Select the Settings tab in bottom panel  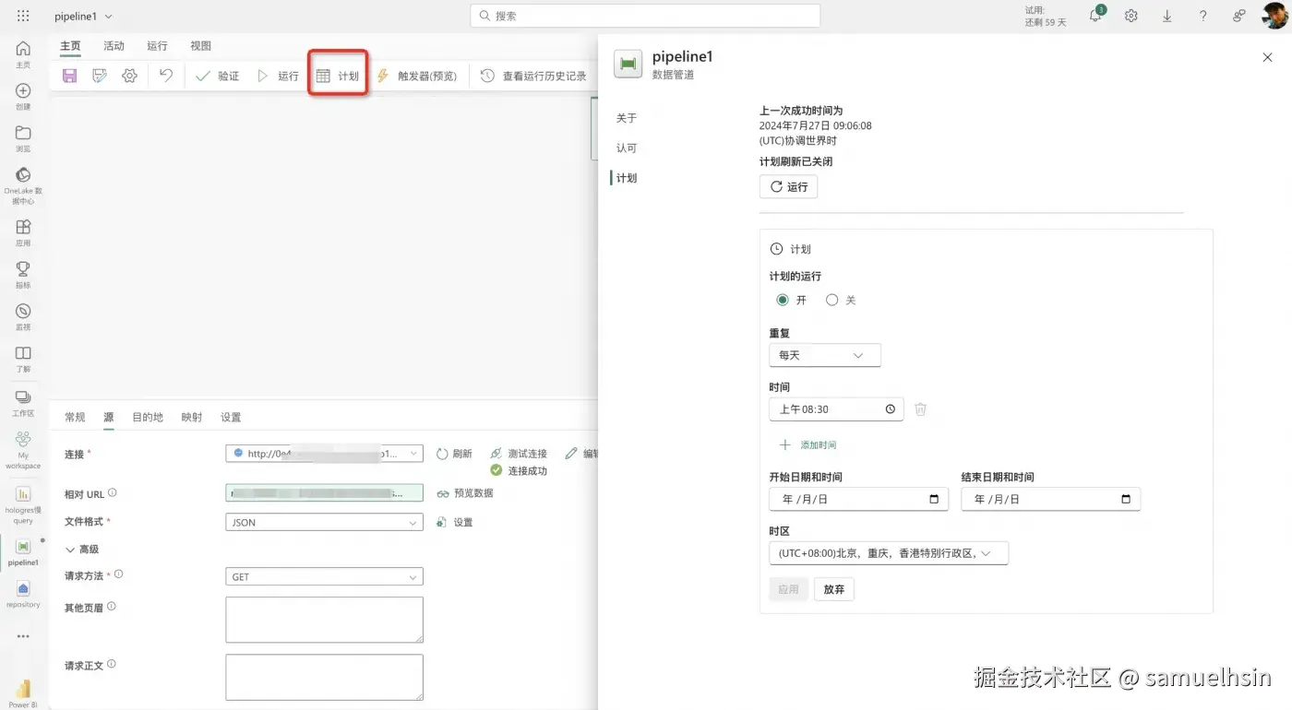click(231, 418)
